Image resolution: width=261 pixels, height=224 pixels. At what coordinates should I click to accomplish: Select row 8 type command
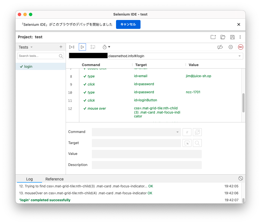pyautogui.click(x=154, y=76)
